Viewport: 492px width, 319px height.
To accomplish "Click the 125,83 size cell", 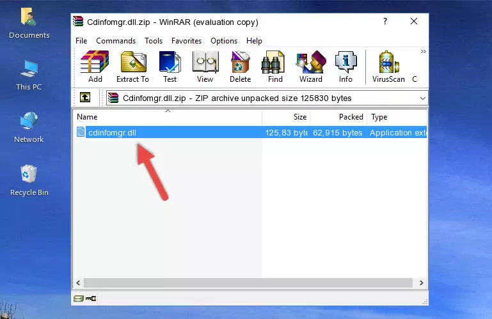I will (286, 133).
